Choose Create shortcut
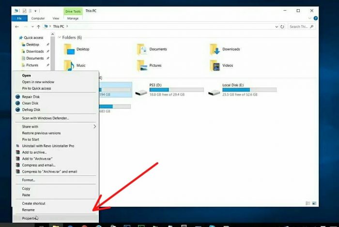 [x=56, y=203]
